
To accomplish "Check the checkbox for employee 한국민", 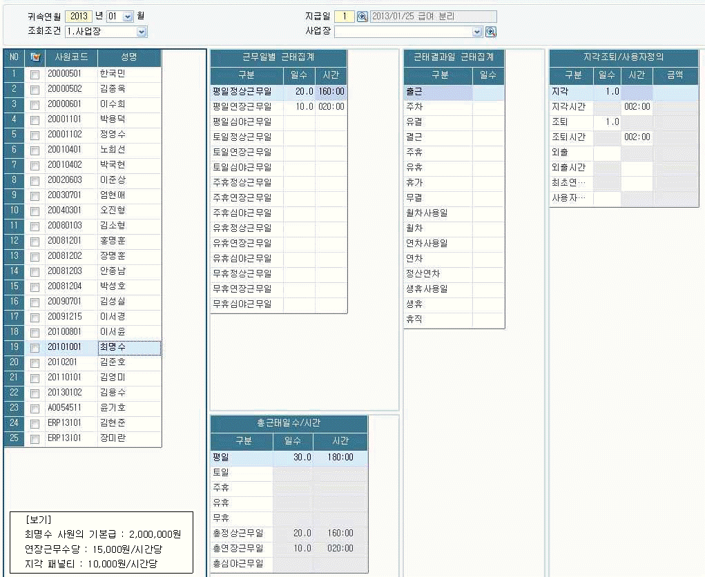I will (x=35, y=73).
